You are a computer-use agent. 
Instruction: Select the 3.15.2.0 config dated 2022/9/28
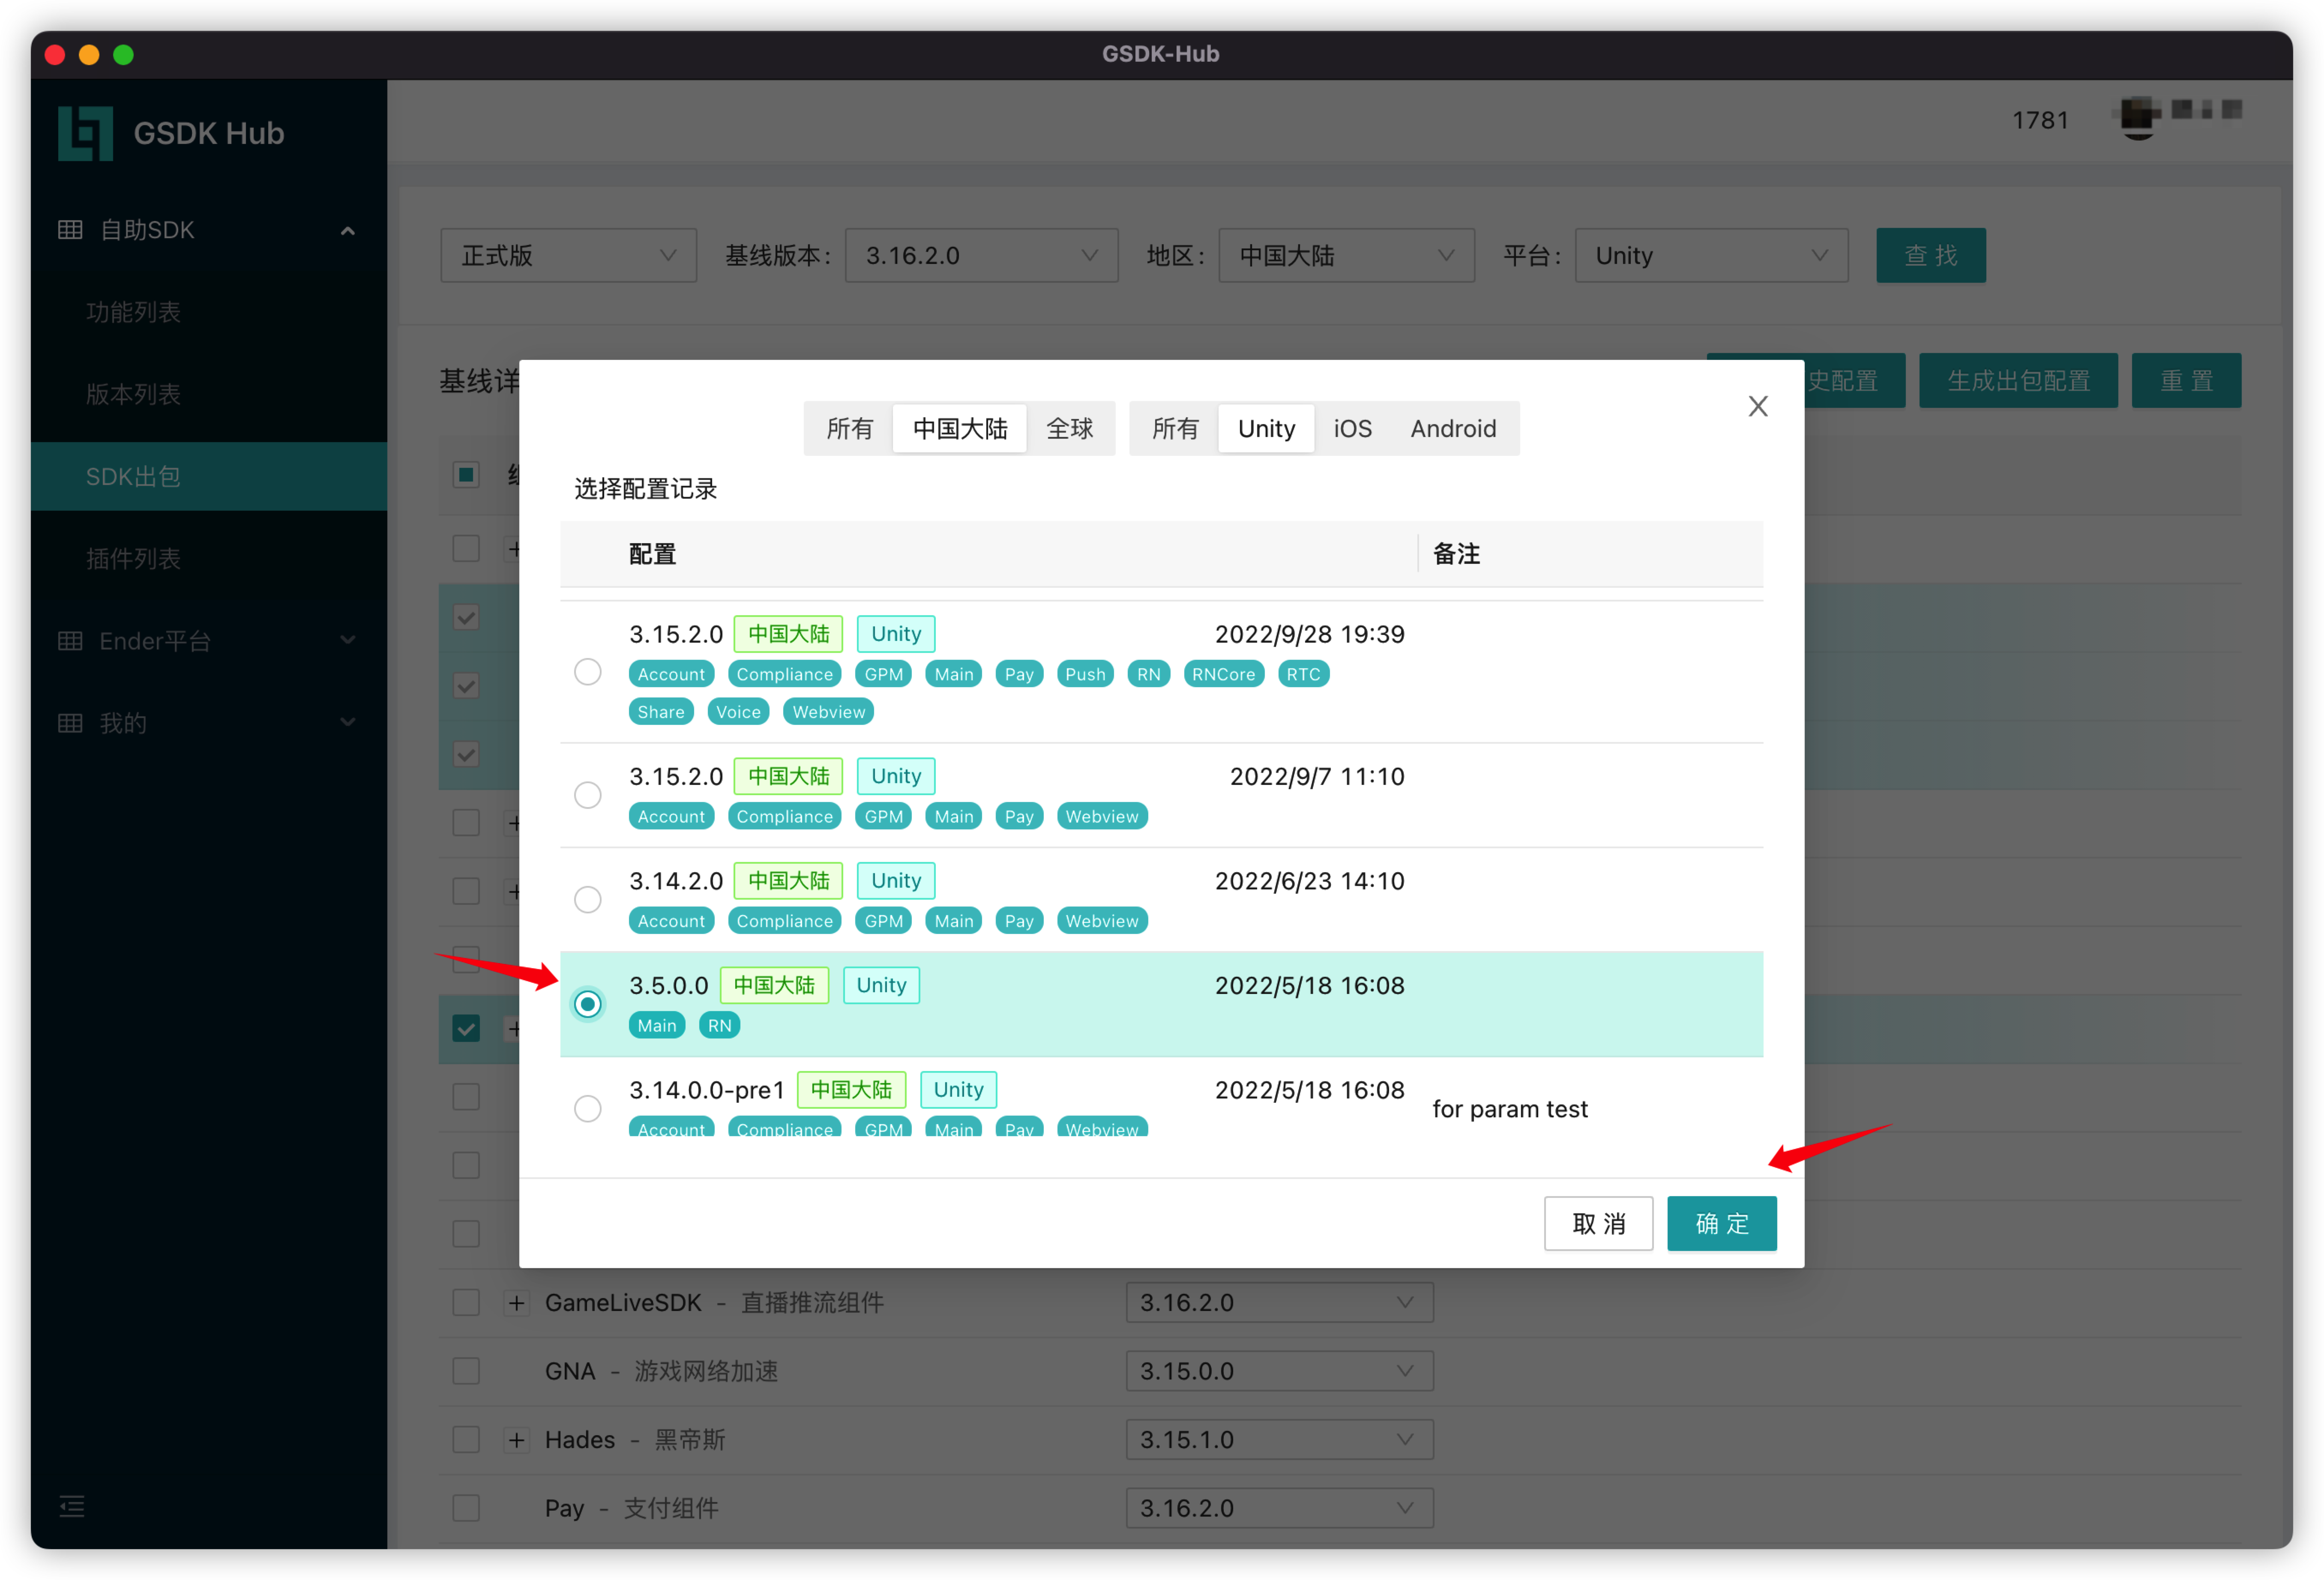coord(587,672)
